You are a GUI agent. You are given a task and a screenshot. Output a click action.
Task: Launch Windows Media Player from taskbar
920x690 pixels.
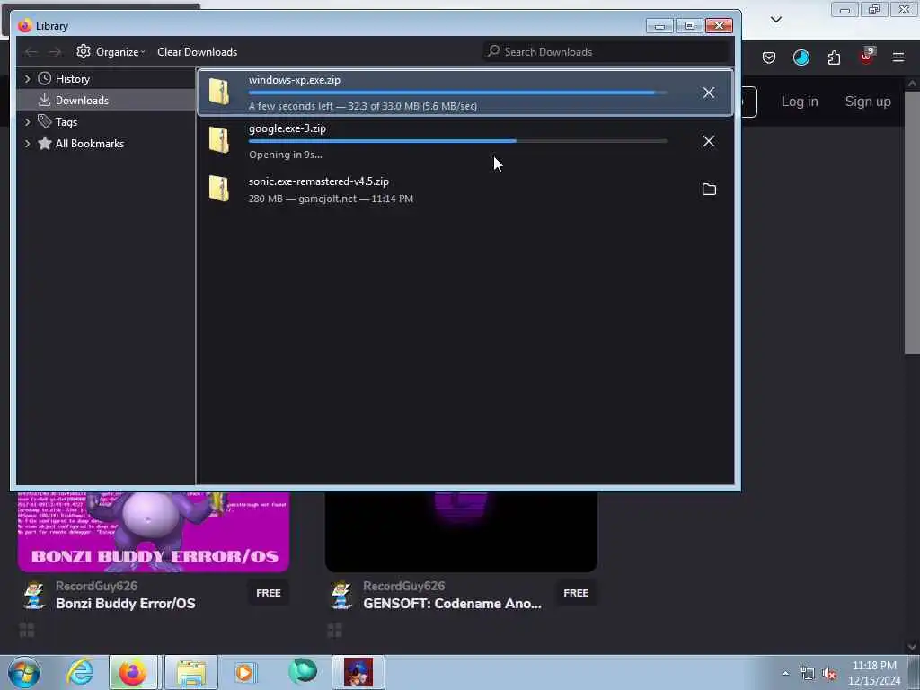(x=244, y=672)
